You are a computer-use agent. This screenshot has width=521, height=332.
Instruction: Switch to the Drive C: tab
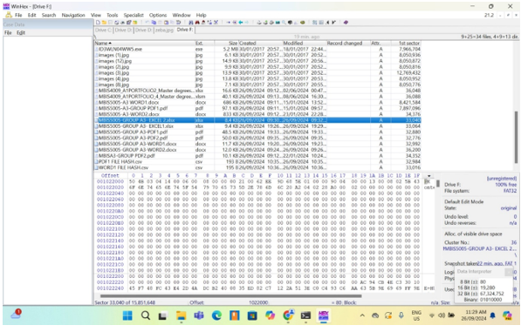103,30
